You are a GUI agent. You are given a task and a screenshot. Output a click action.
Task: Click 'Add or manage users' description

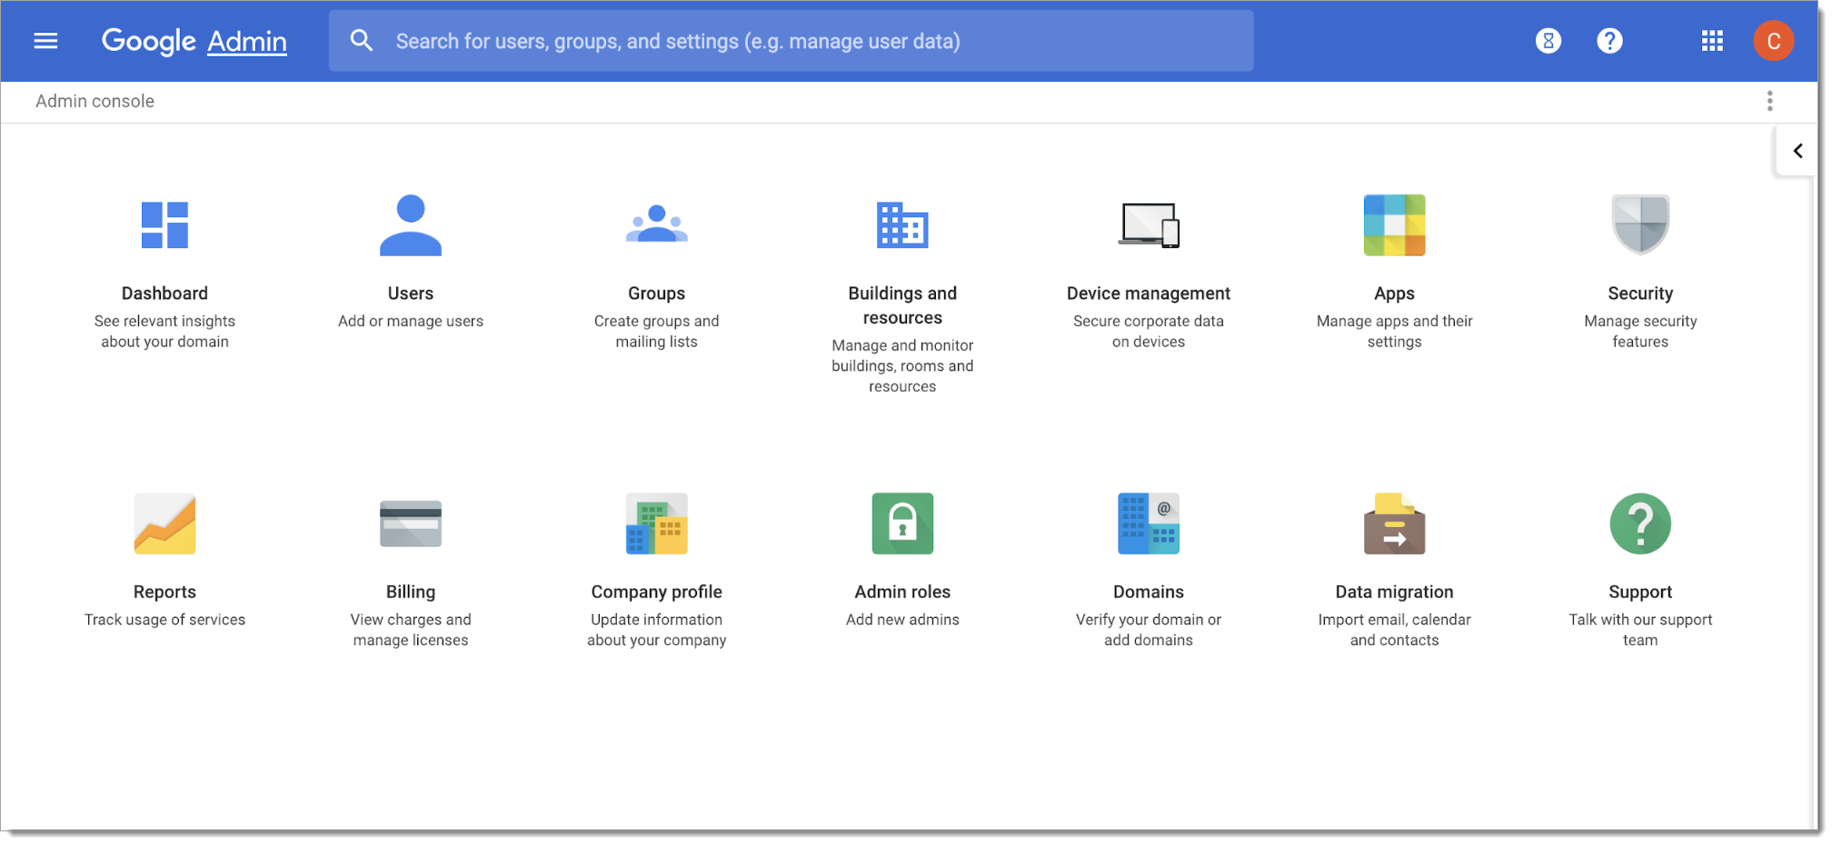tap(411, 321)
